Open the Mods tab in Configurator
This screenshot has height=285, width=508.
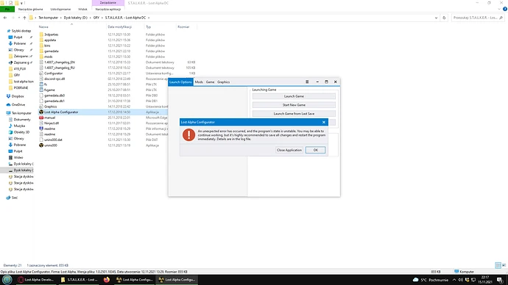coord(199,82)
